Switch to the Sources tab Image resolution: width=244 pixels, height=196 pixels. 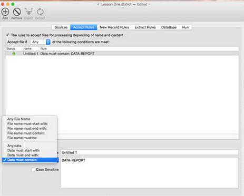[x=61, y=27]
